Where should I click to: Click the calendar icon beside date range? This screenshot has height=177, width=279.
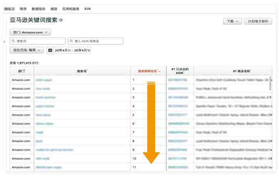[50, 50]
